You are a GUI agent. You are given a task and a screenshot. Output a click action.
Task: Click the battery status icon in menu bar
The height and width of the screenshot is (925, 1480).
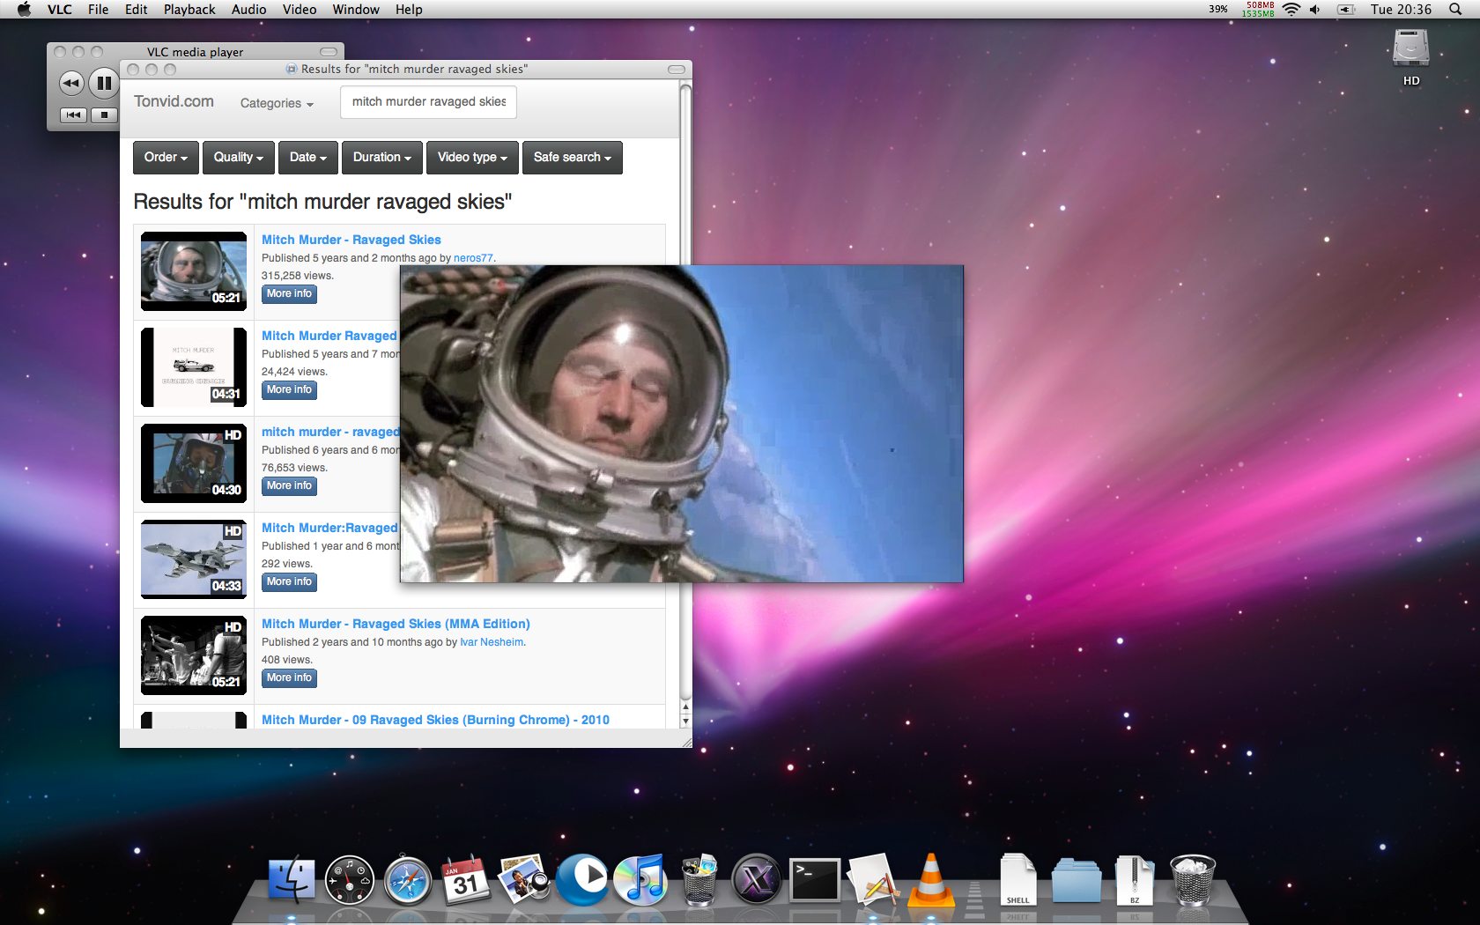coord(1345,10)
